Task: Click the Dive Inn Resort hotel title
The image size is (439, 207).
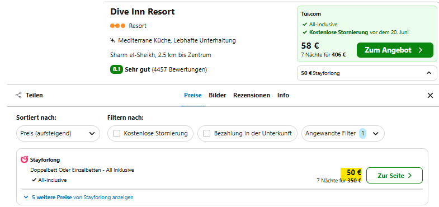Action: (142, 12)
